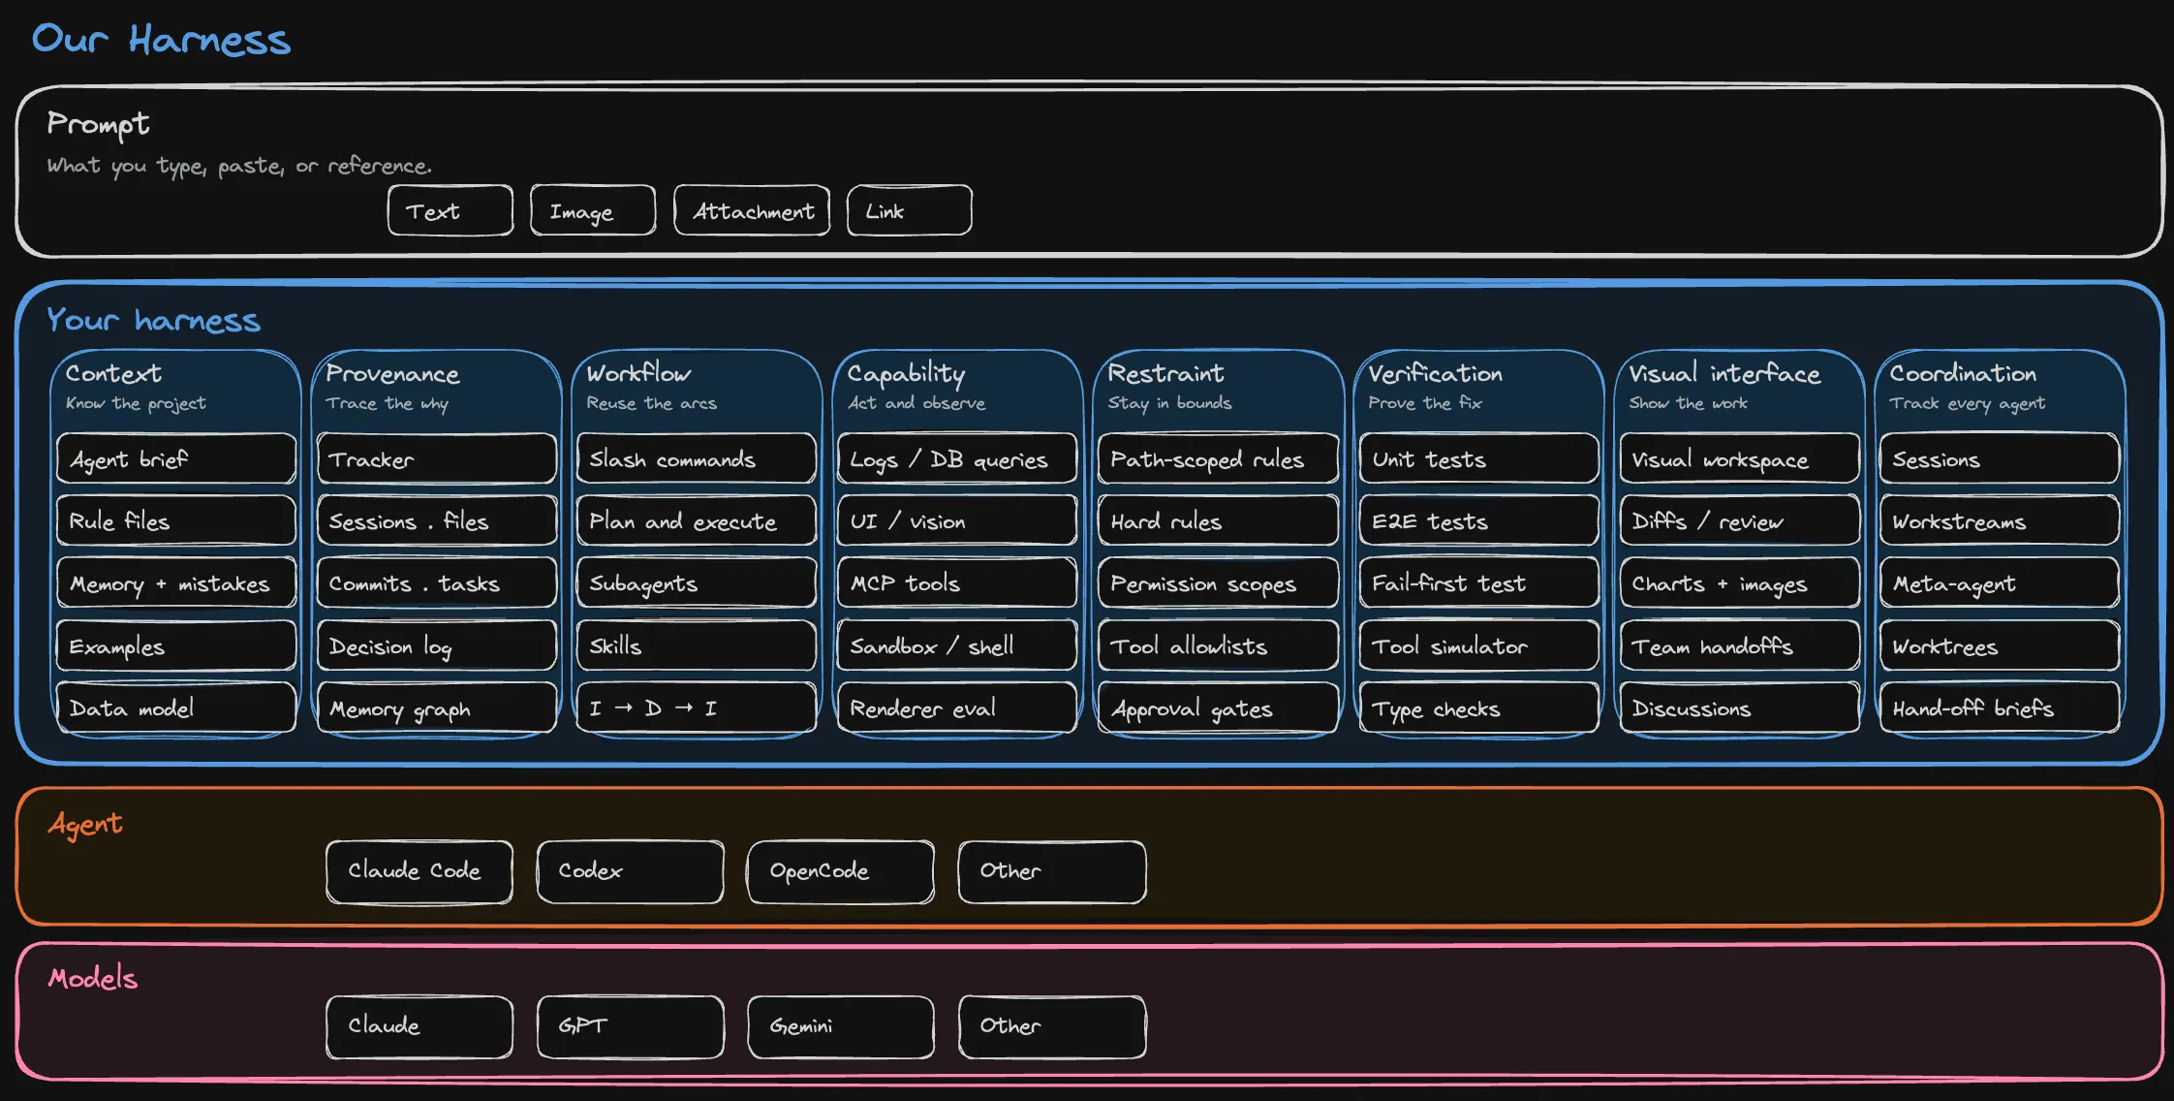
Task: Select the Diffs / review item
Action: (1739, 520)
